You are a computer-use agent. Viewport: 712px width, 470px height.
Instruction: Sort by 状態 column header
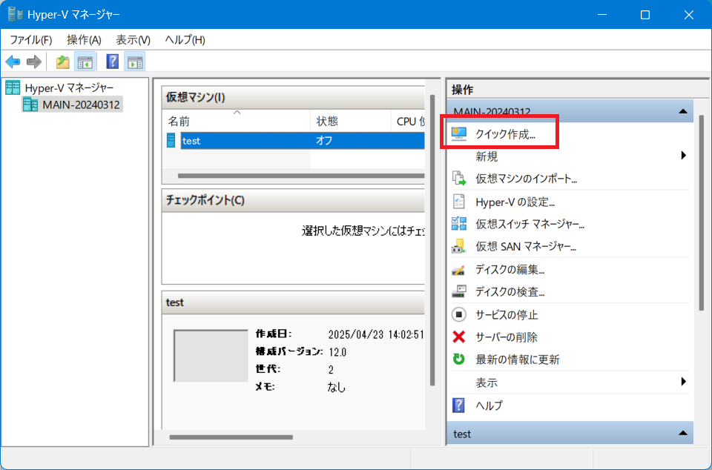(x=351, y=121)
